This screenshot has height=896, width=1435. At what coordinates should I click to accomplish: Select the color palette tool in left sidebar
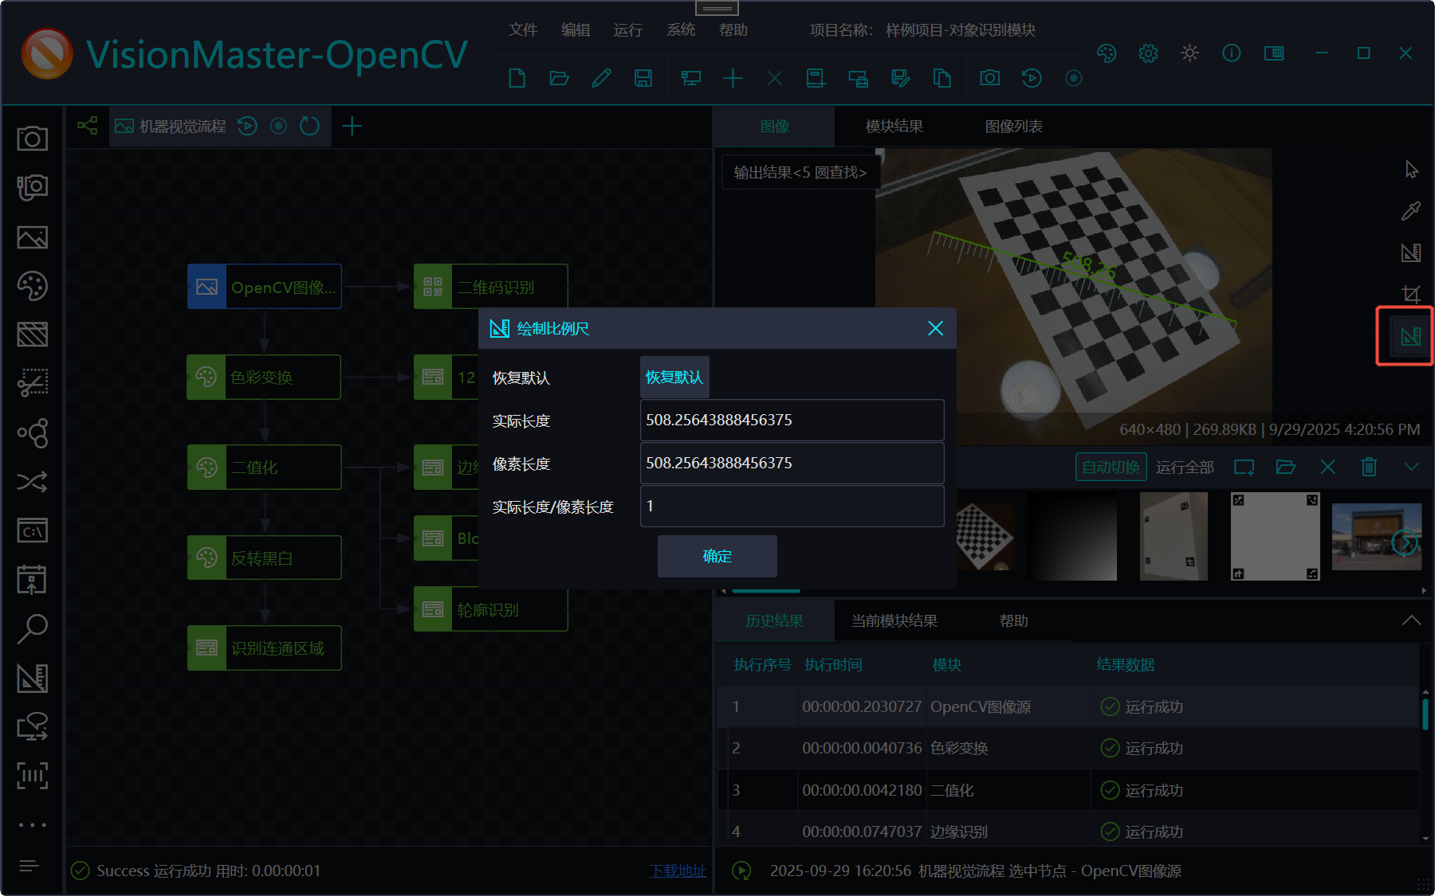coord(33,286)
